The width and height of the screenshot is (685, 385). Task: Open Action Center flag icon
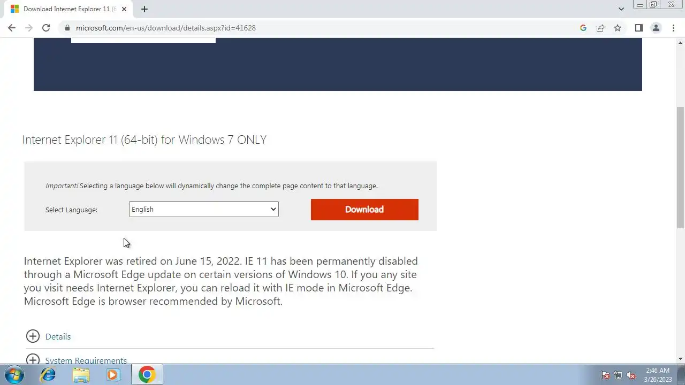[x=605, y=375]
